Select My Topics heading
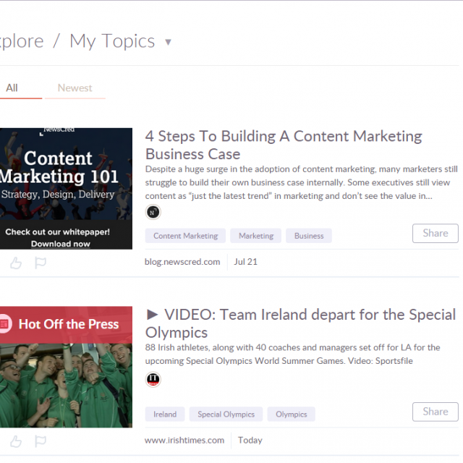This screenshot has height=463, width=463. [112, 41]
